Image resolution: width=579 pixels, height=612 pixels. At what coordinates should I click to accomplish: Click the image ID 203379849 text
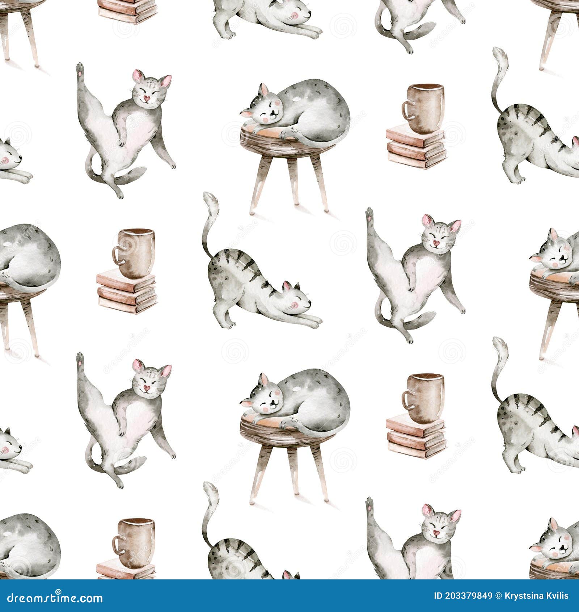point(463,596)
